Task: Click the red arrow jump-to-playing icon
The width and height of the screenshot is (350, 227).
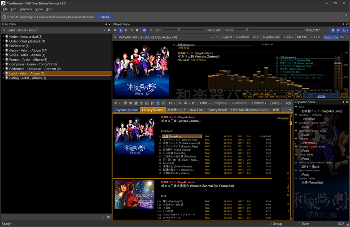Action: (193, 103)
